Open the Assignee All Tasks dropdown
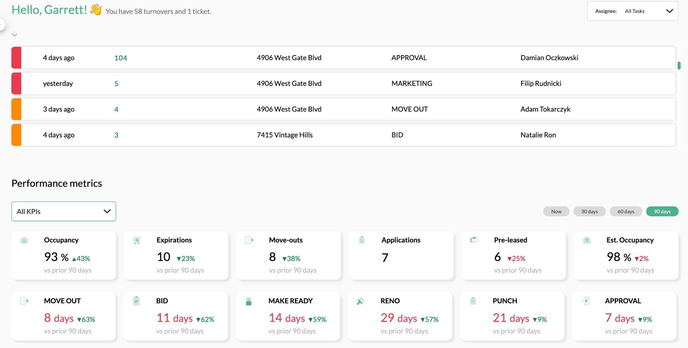Viewport: 688px width, 348px height. [x=632, y=11]
